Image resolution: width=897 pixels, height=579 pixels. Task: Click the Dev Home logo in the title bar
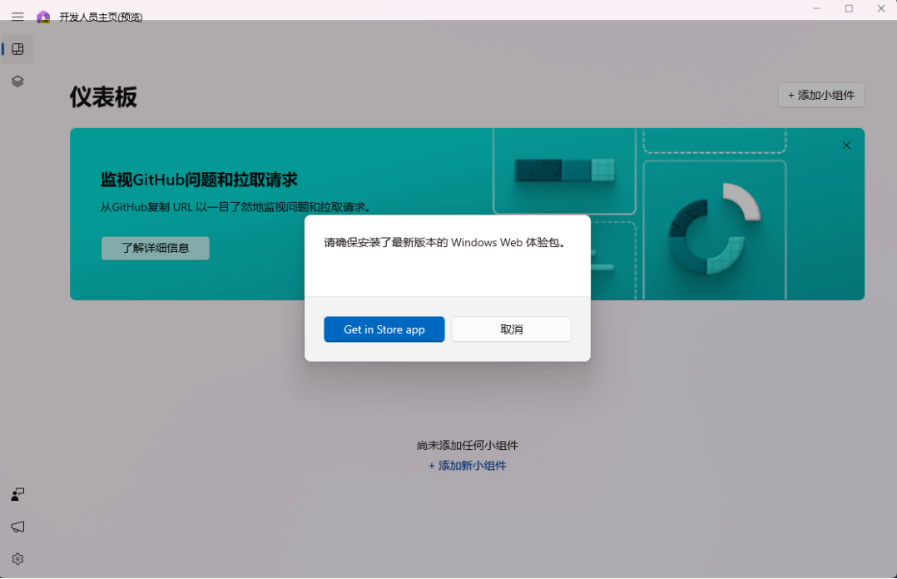(42, 17)
